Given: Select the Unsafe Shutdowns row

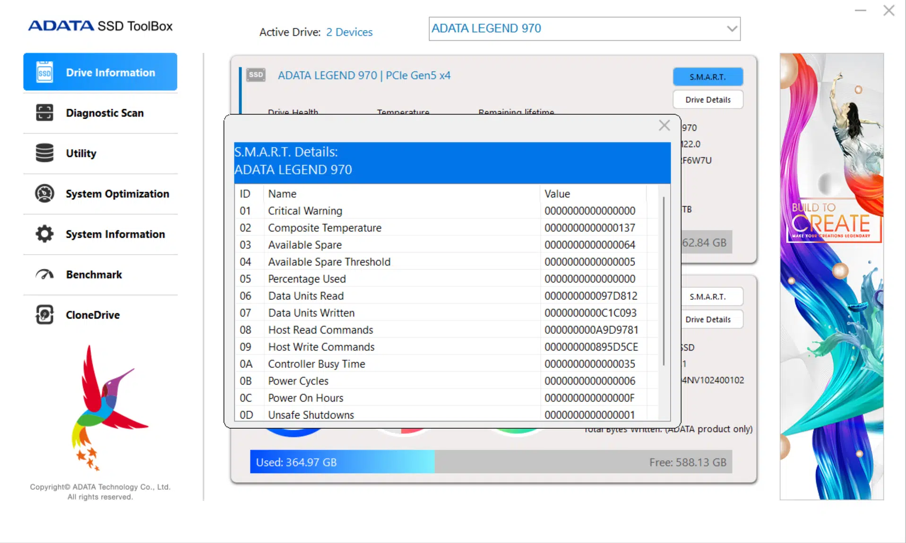Looking at the screenshot, I should pyautogui.click(x=447, y=414).
